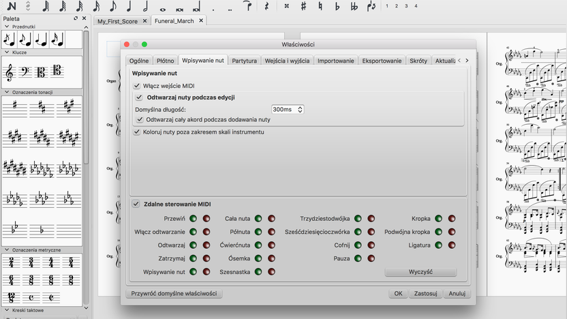Viewport: 567px width, 319px height.
Task: Select the whole note duration in toolbar
Action: click(163, 9)
